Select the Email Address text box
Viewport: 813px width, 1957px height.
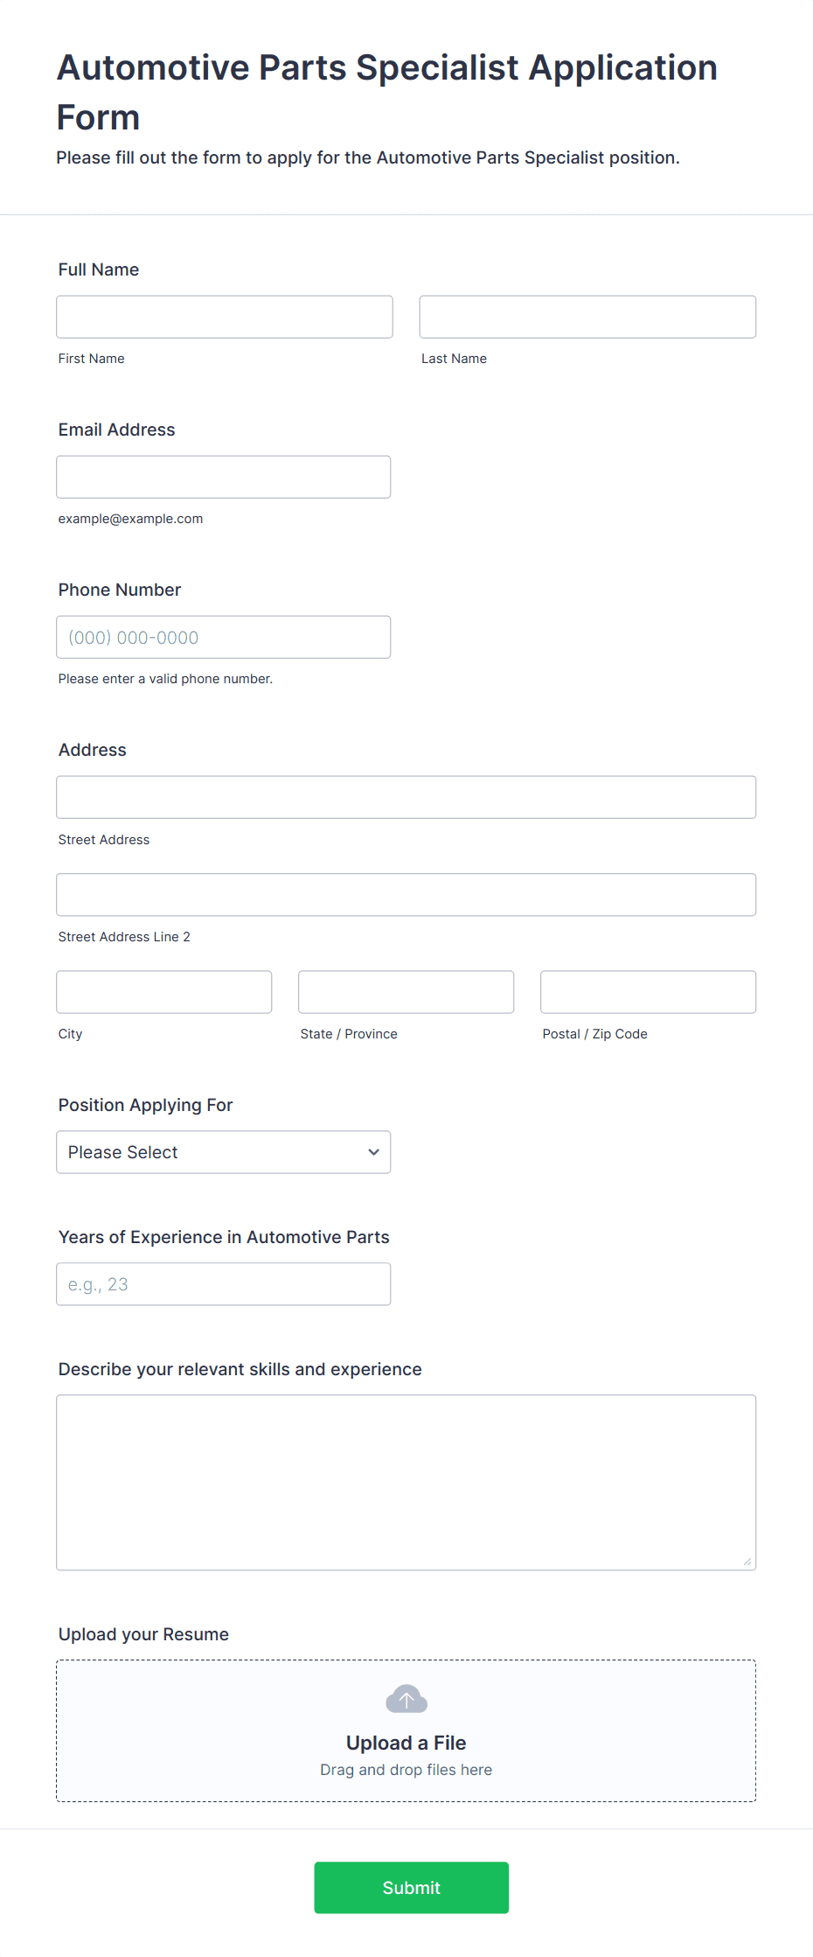click(x=224, y=477)
